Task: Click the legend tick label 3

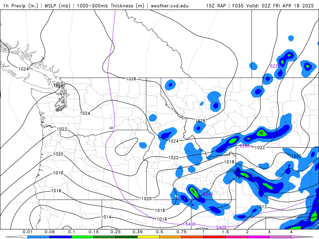Action: point(270,232)
